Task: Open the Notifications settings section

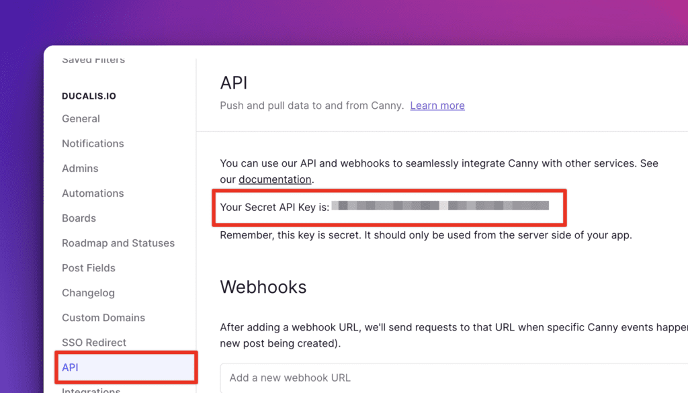Action: 93,143
